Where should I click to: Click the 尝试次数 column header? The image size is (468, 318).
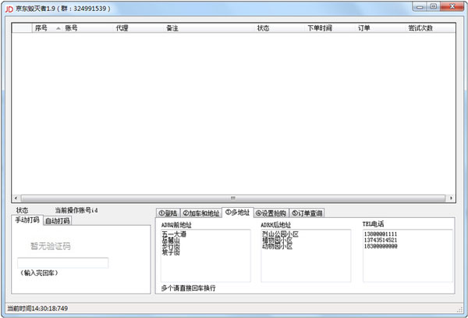point(420,28)
